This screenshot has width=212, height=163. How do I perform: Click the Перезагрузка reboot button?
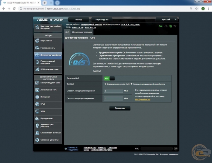(x=102, y=19)
